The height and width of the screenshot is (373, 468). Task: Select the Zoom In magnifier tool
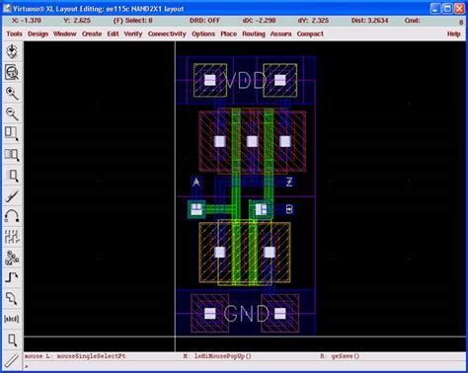click(12, 93)
